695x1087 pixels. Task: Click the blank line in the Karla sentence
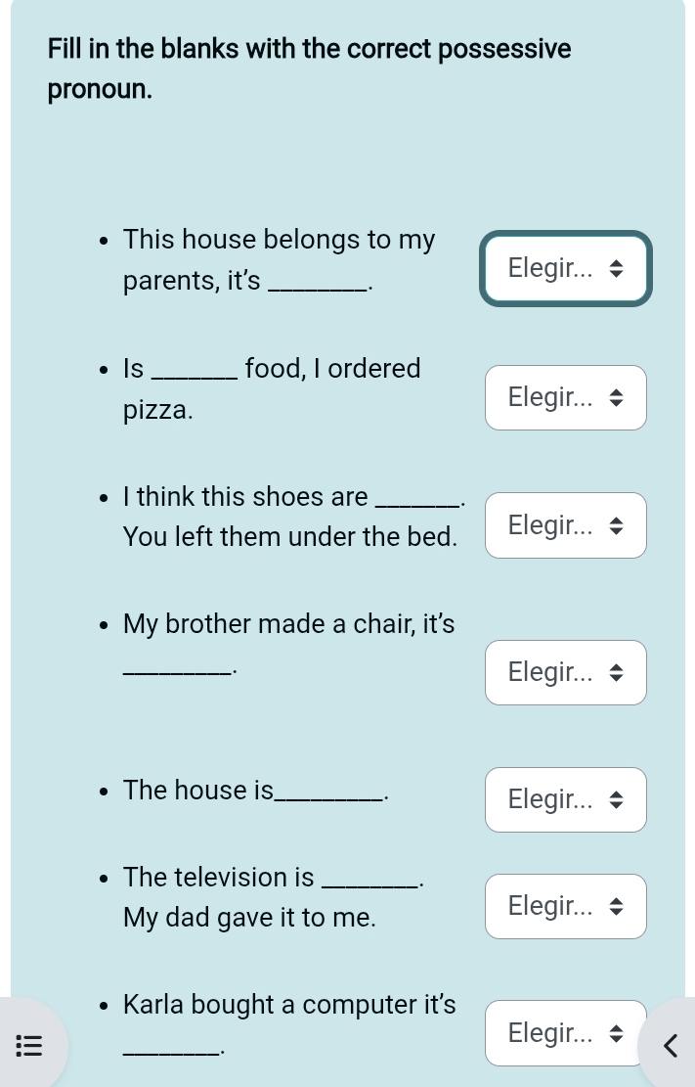pos(171,1047)
